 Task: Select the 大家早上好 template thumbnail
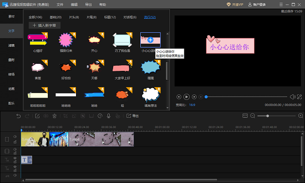122,68
